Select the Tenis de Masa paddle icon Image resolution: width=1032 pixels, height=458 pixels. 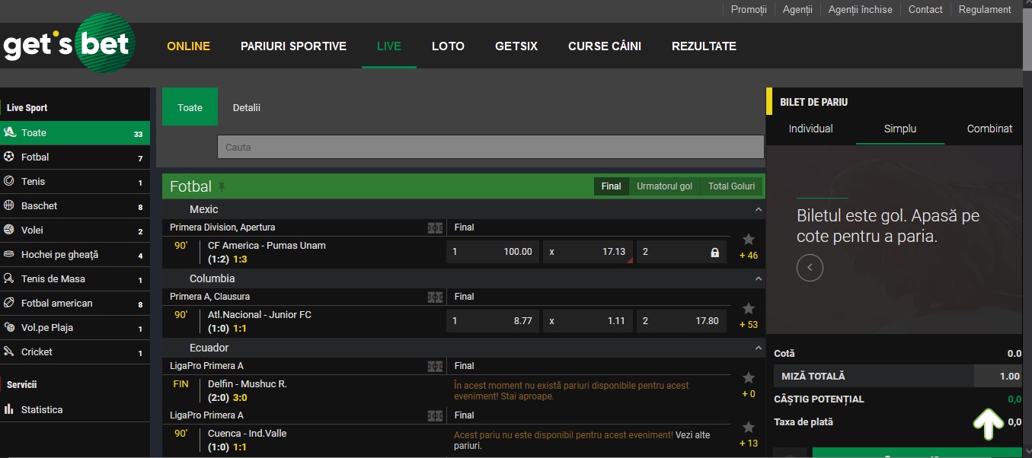click(9, 278)
